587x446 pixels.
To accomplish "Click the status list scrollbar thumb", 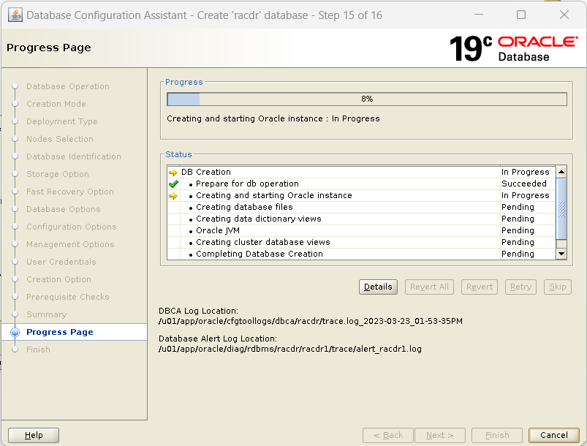I will [561, 209].
